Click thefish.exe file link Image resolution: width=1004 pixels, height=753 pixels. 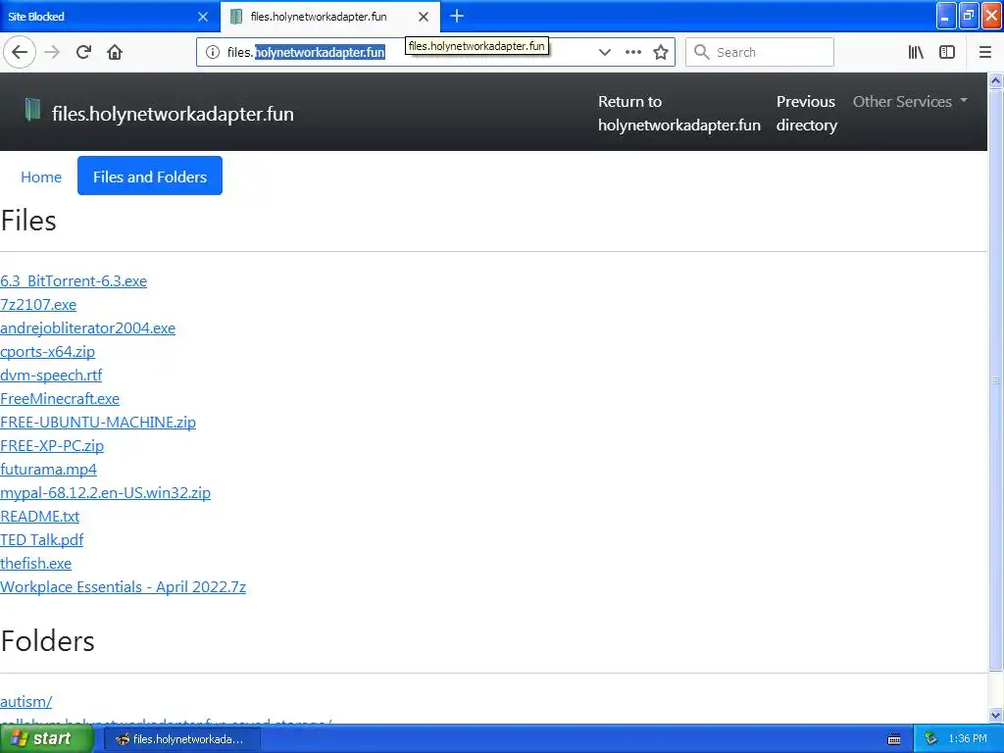(36, 564)
